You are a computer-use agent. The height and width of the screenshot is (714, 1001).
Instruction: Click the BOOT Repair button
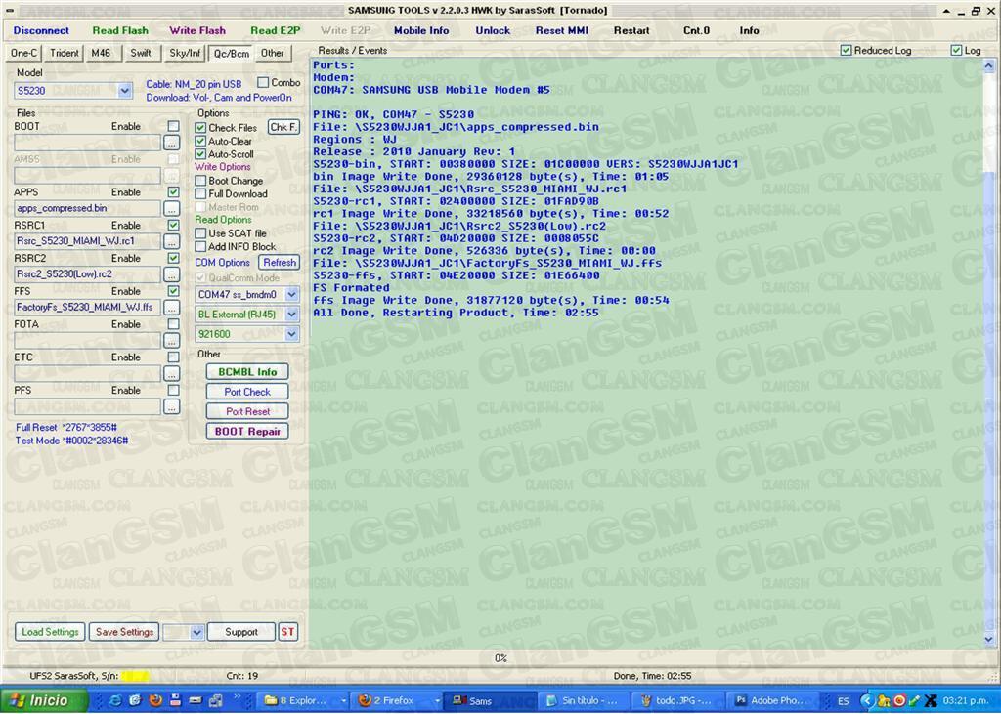[x=247, y=432]
